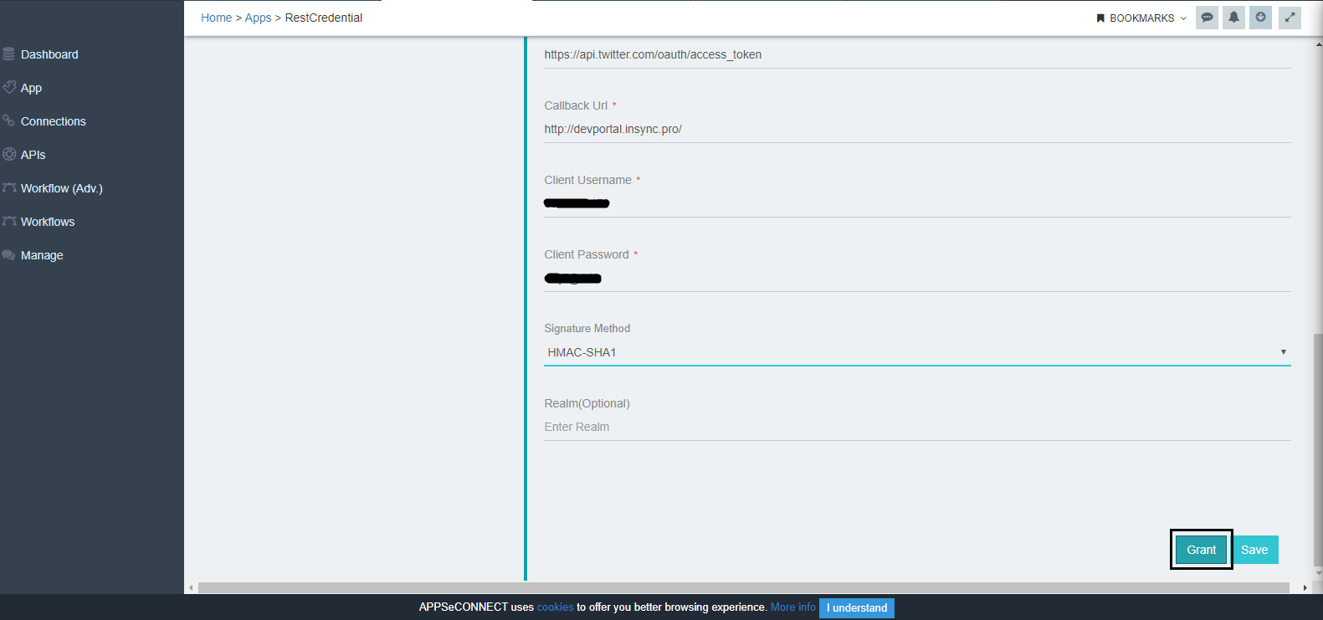This screenshot has width=1323, height=620.
Task: Open the Workflows menu item
Action: pos(48,222)
